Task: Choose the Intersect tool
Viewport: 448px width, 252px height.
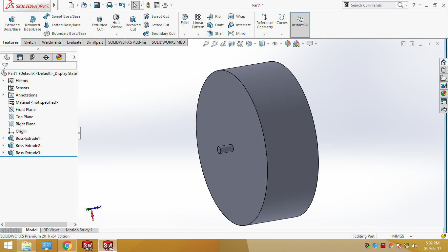Action: [239, 25]
